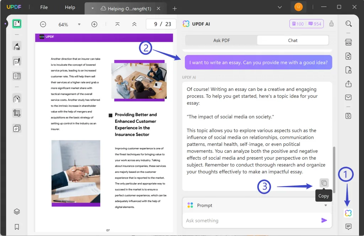
Task: Click the page number field
Action: point(161,24)
